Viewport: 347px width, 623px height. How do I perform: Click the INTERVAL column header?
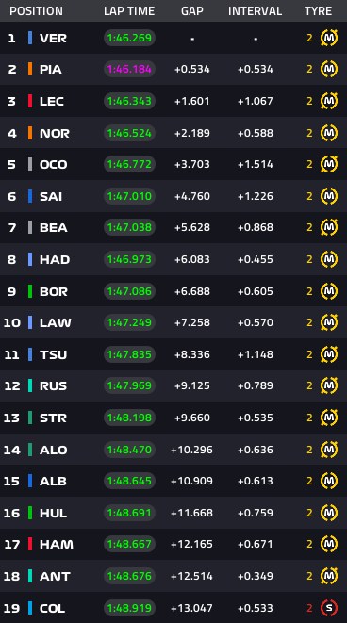pyautogui.click(x=256, y=10)
